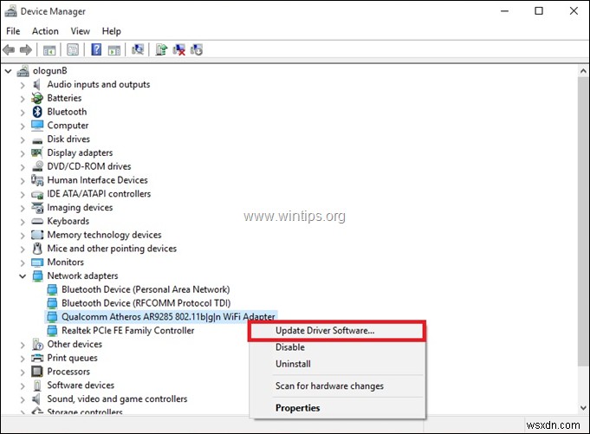This screenshot has width=590, height=434.
Task: Select the Computer category label
Action: tap(68, 126)
